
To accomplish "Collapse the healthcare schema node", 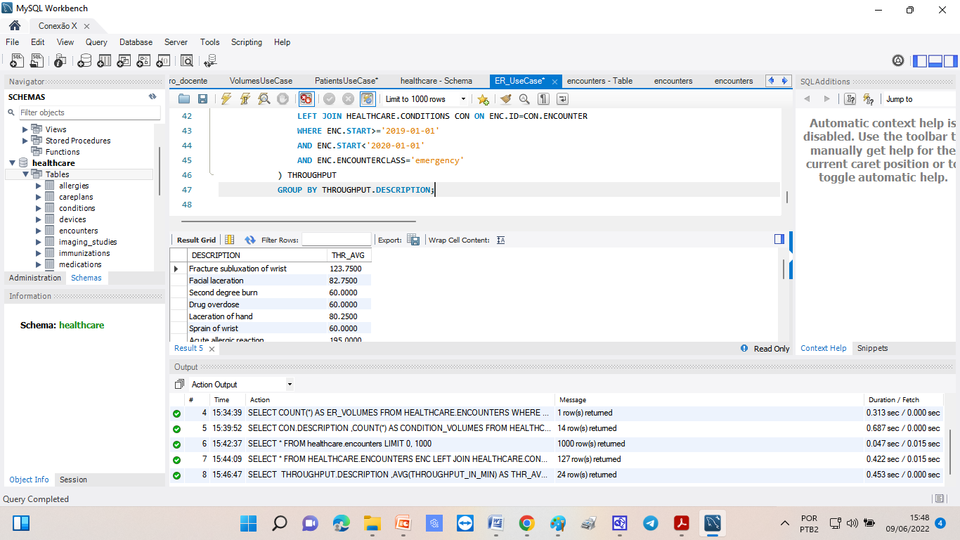I will click(x=13, y=163).
